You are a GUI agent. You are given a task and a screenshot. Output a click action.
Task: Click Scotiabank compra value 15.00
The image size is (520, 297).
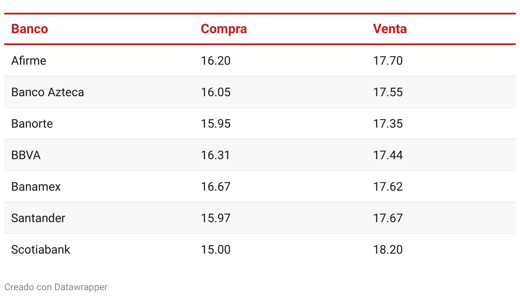coord(216,249)
